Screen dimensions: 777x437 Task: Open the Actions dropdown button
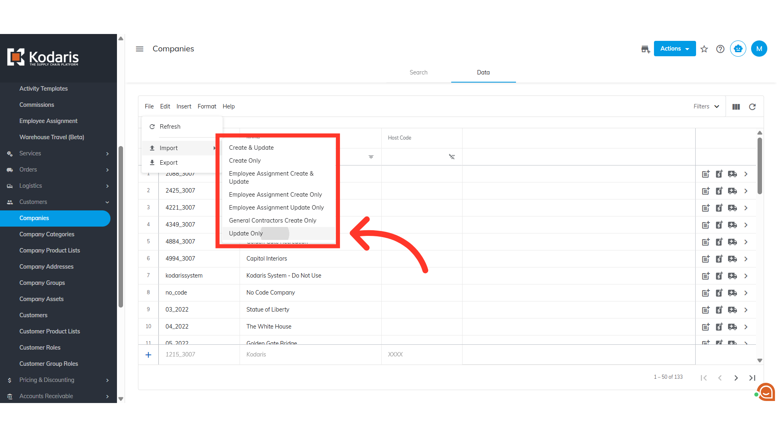tap(675, 49)
